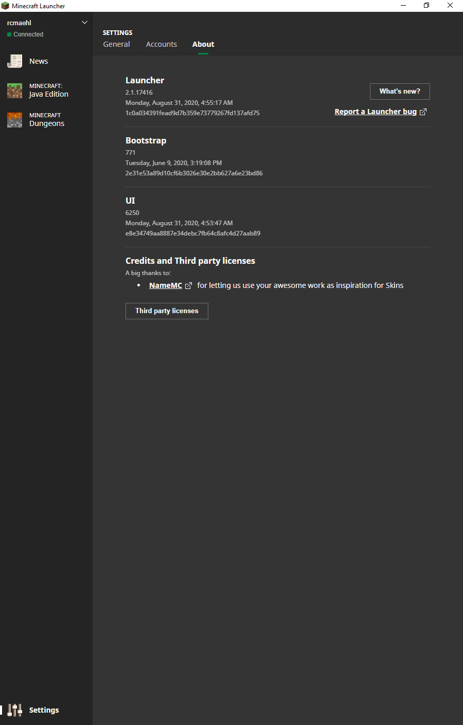
Task: Visit the NameMC link
Action: point(165,285)
